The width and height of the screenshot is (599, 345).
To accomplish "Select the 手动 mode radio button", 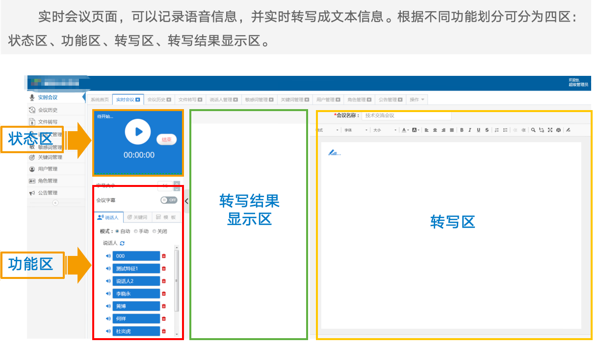I will point(136,231).
